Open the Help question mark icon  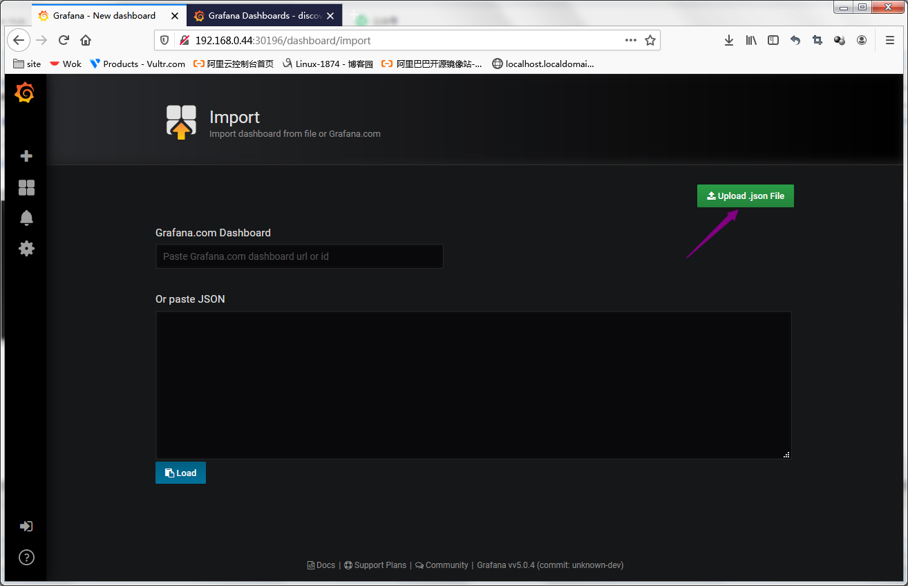(26, 557)
